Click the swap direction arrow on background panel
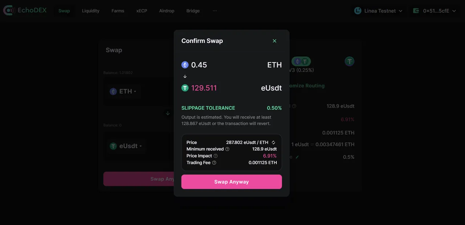Viewport: 465px width, 225px height. coord(168,113)
